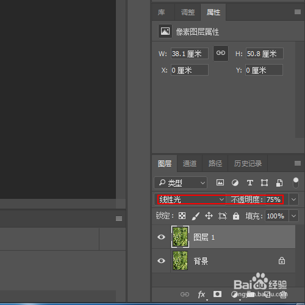The image size is (305, 305).
Task: Click the properties panel vertical scrollbar
Action: (300, 90)
